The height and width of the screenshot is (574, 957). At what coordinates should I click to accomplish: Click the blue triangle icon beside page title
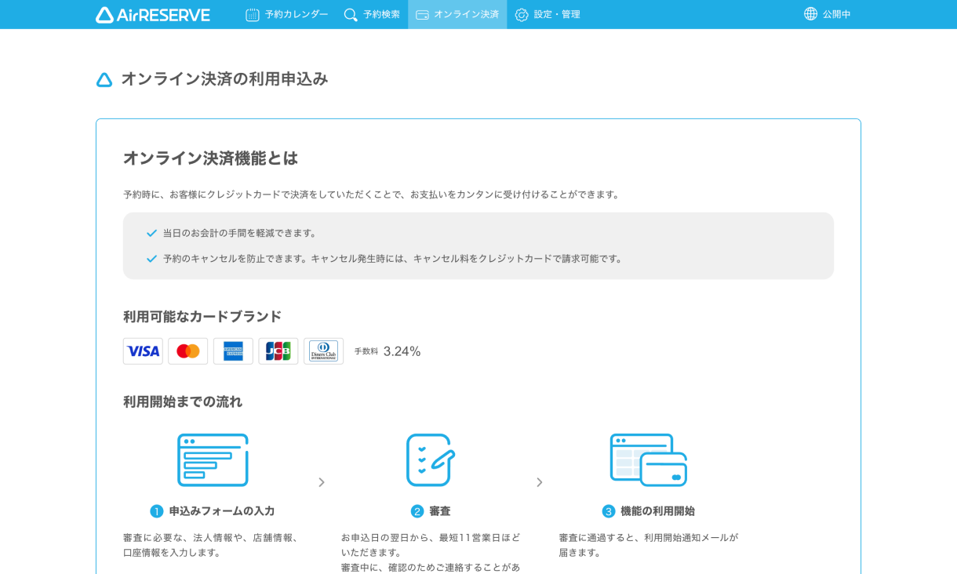pyautogui.click(x=104, y=78)
